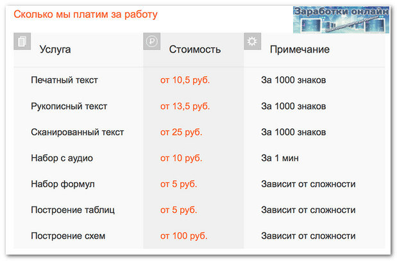Click the price от 10,5 руб.
The width and height of the screenshot is (397, 261).
(x=185, y=80)
